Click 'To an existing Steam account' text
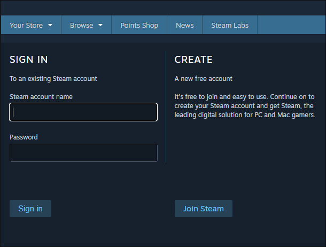 (53, 79)
